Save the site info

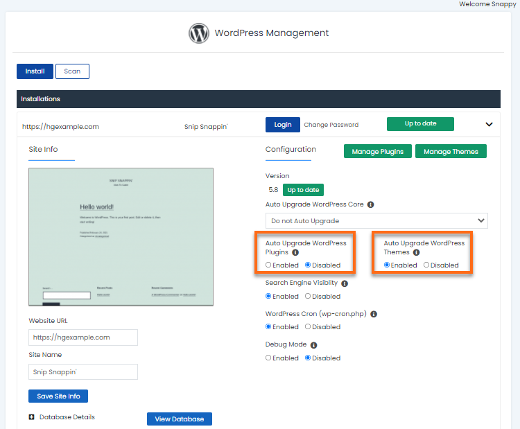click(58, 396)
